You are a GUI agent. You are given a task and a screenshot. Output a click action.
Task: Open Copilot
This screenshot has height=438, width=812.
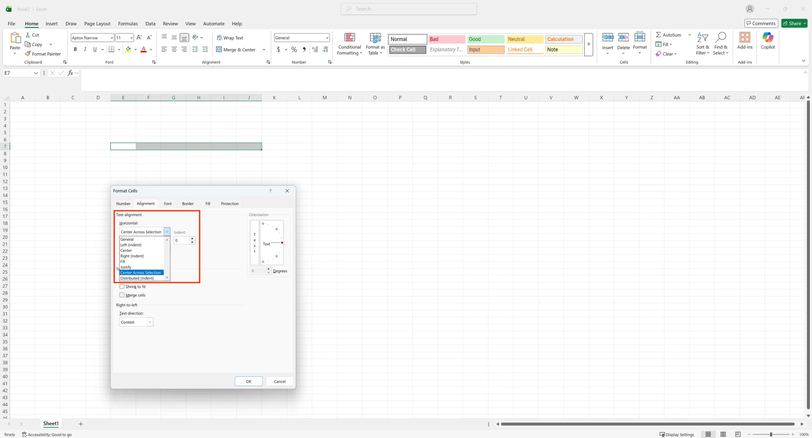pos(768,42)
